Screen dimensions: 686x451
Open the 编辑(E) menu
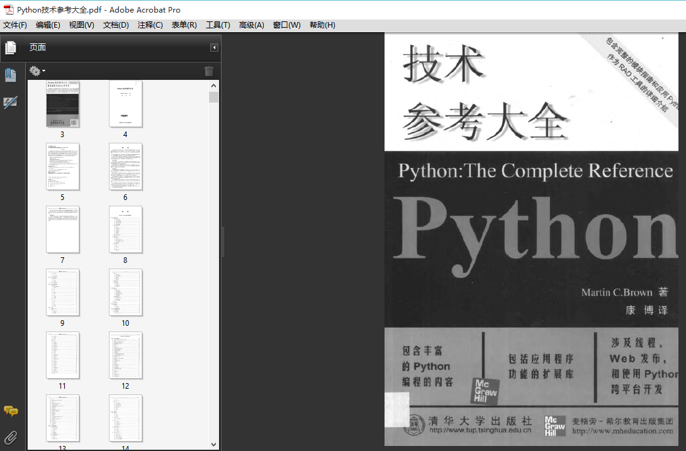(x=48, y=25)
